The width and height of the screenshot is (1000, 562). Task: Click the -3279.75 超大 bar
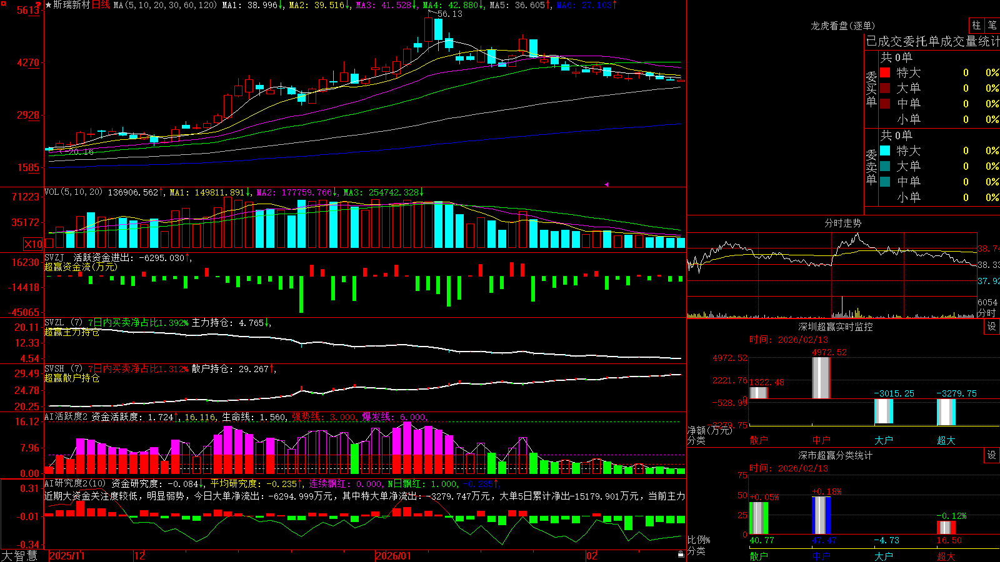click(946, 412)
